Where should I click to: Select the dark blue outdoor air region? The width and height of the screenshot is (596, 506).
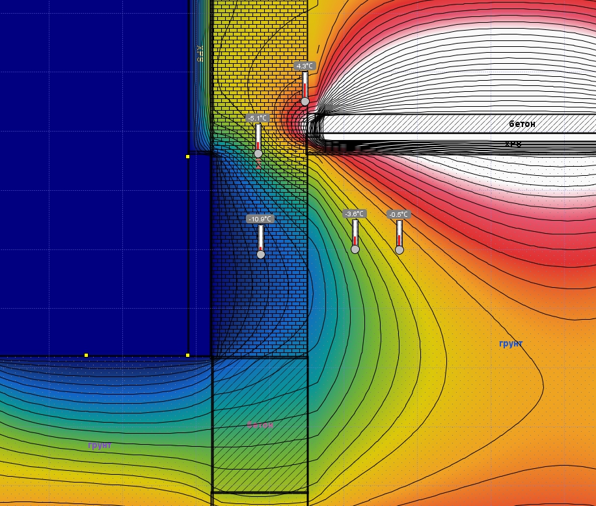(94, 177)
